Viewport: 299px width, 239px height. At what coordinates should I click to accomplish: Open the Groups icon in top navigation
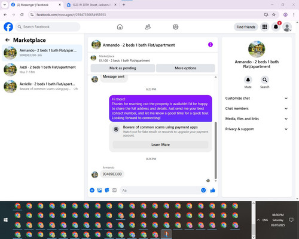tap(176, 27)
